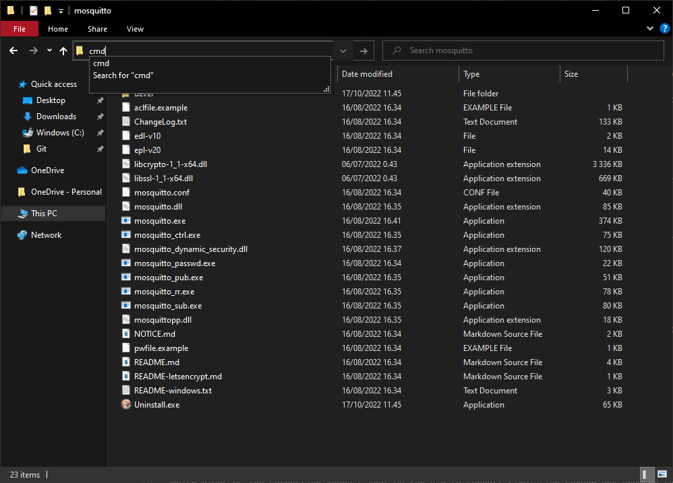Select the mosquitto_sub.exe file icon
Image resolution: width=673 pixels, height=483 pixels.
click(x=125, y=306)
